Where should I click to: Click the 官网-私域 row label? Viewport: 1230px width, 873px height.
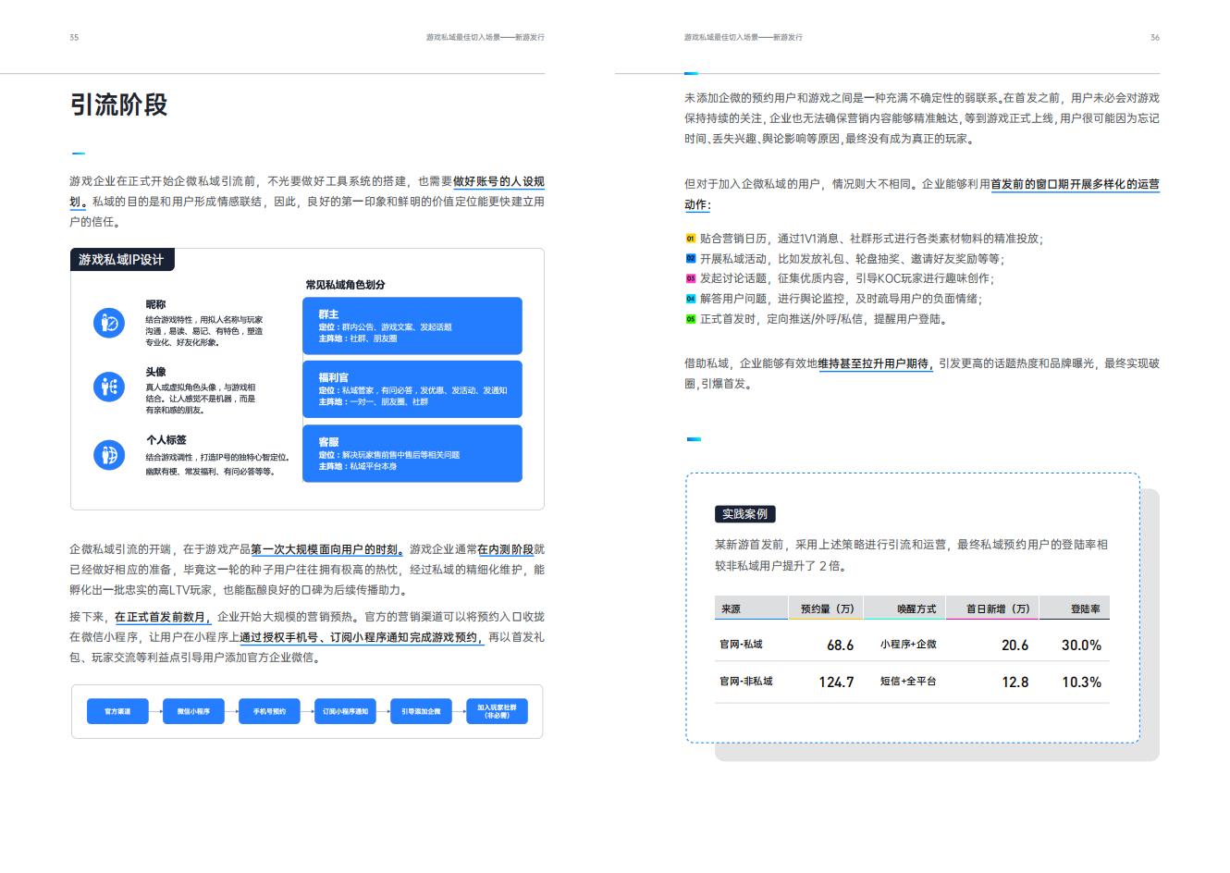coord(741,645)
